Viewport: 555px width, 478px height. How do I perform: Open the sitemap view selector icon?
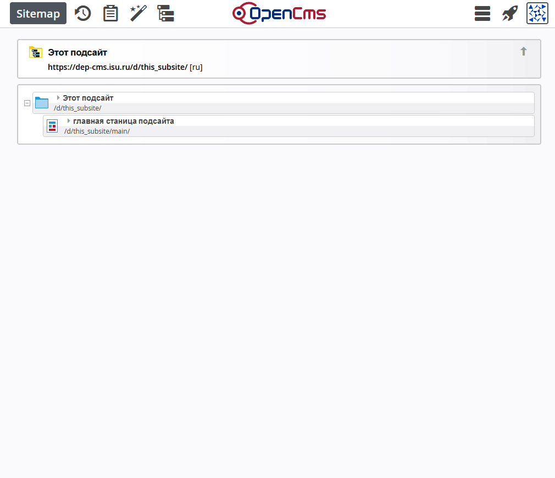point(166,13)
